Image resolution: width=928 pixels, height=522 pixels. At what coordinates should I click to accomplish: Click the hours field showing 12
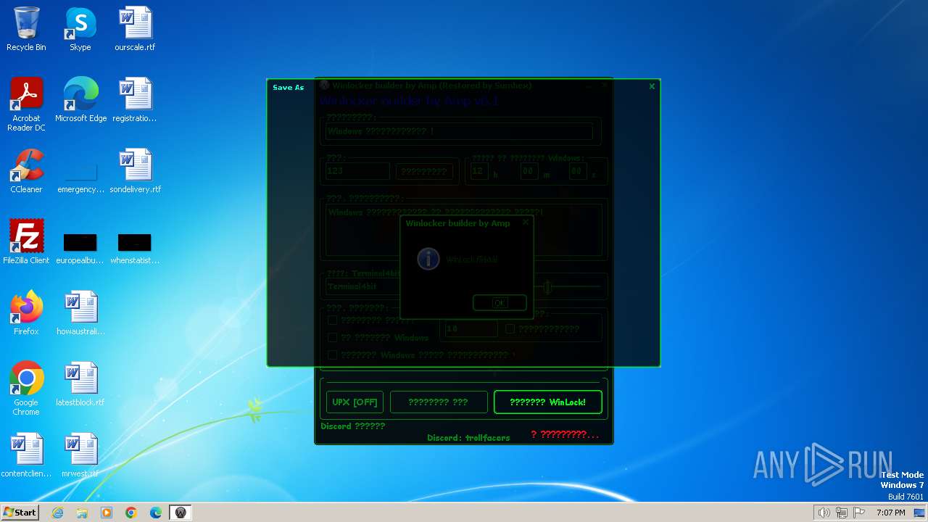click(x=479, y=171)
